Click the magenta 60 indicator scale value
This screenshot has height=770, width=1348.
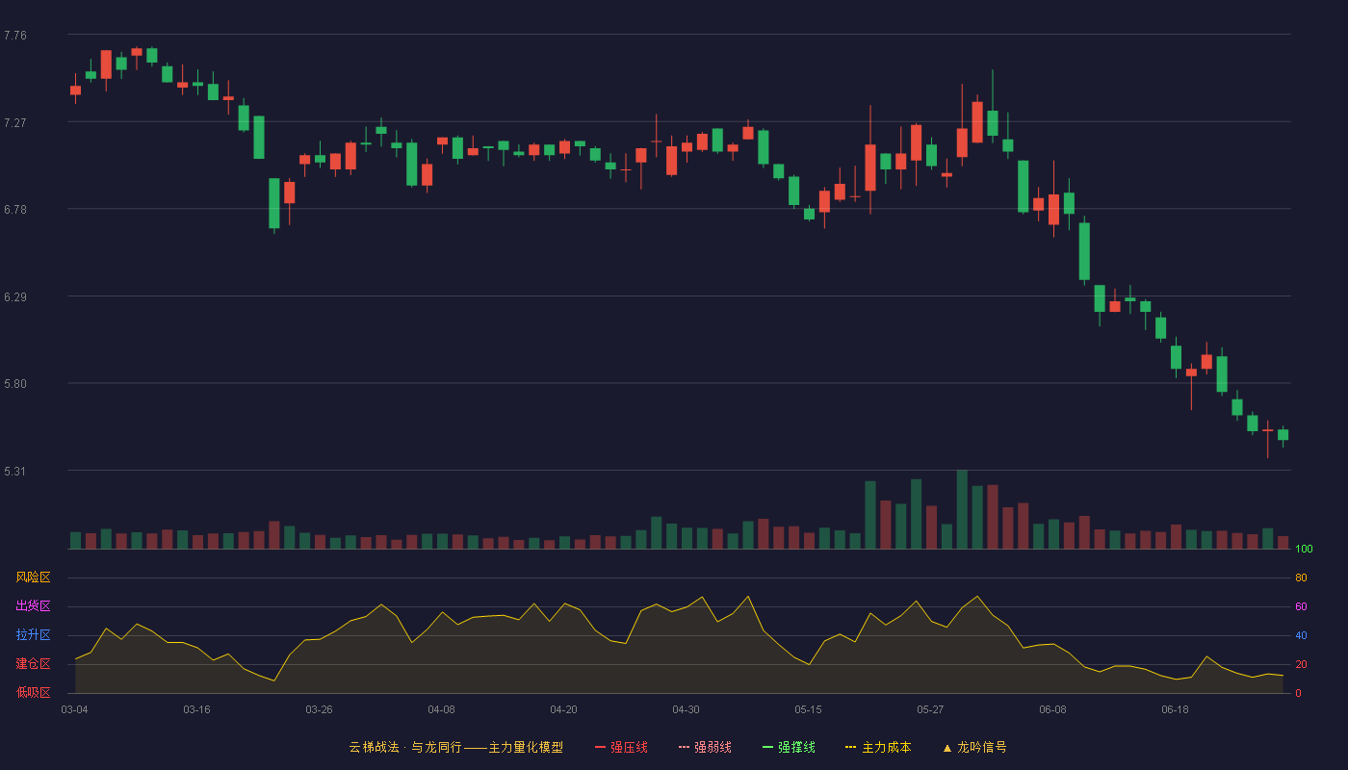[1301, 606]
